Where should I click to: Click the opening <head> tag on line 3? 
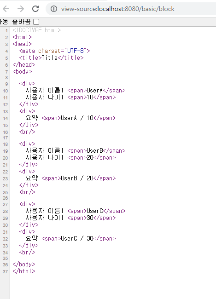[x=22, y=44]
